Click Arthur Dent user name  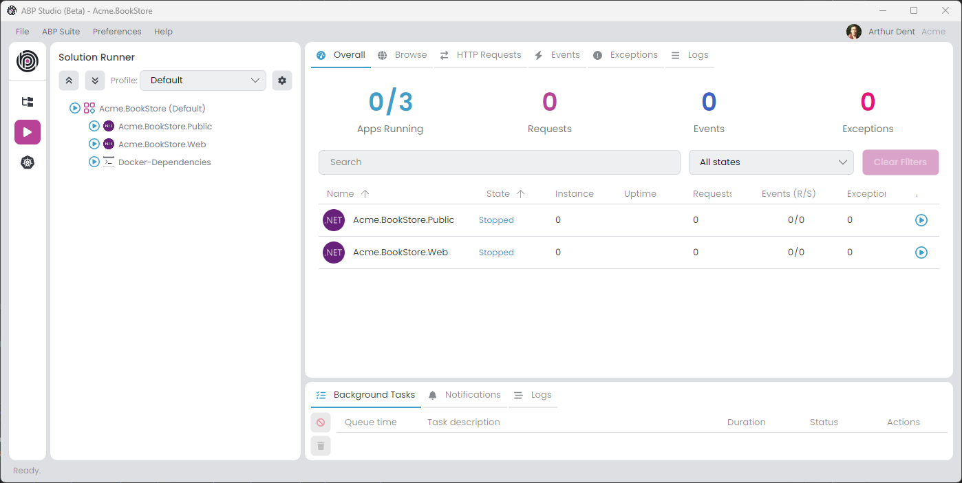click(892, 32)
